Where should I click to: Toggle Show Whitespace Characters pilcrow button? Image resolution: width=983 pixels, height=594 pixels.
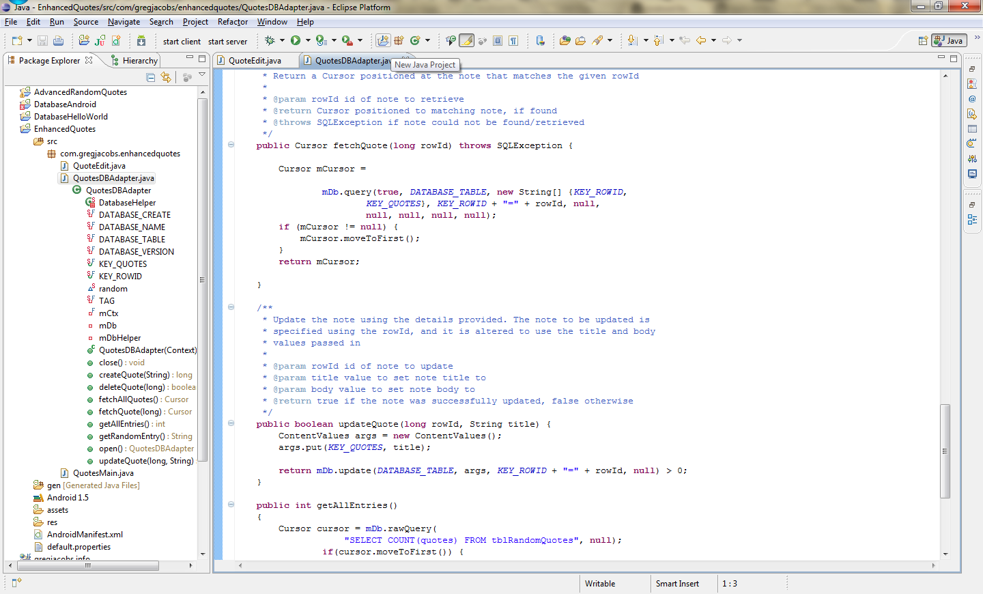click(x=513, y=41)
